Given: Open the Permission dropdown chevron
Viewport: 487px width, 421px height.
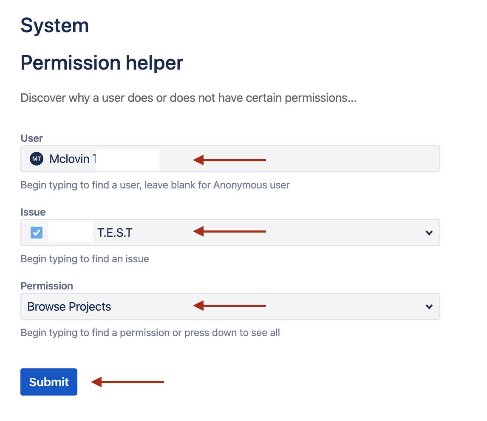Looking at the screenshot, I should 429,306.
